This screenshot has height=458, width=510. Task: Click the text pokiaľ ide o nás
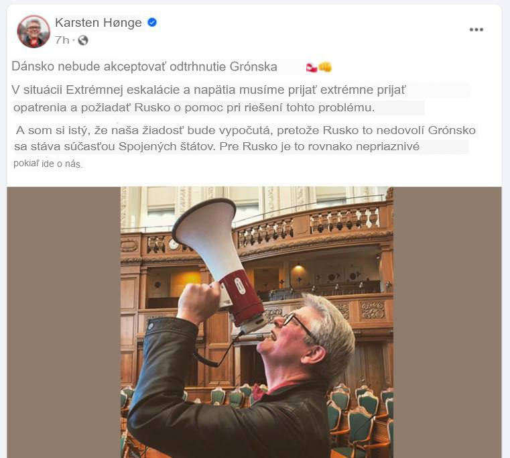click(48, 164)
